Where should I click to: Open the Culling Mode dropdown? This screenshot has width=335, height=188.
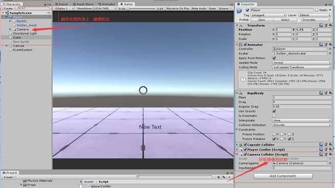pyautogui.click(x=302, y=67)
